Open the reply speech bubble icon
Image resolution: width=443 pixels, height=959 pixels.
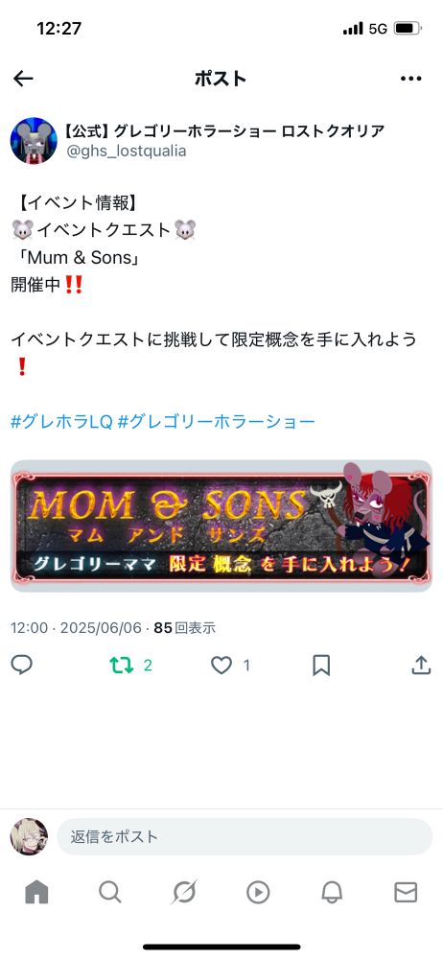pyautogui.click(x=21, y=665)
